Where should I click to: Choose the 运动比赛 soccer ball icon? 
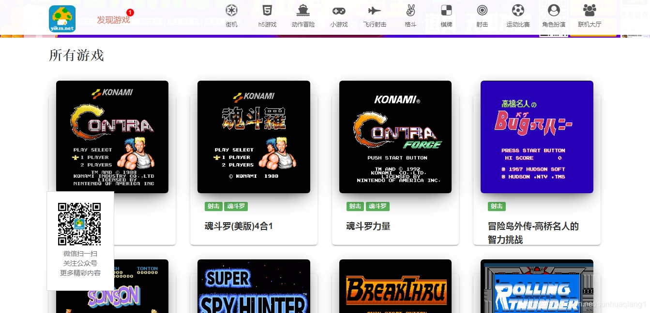[x=518, y=10]
